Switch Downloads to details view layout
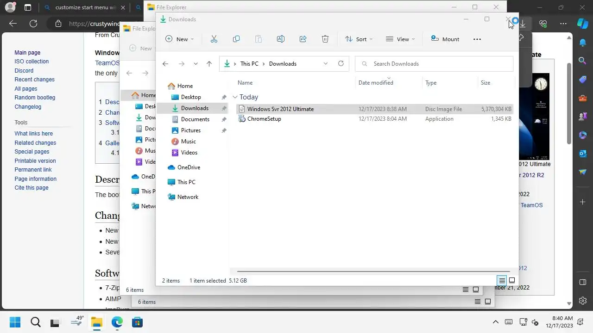 [x=502, y=280]
